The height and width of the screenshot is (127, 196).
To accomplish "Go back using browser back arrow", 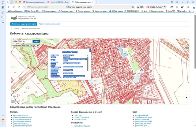I will coord(9,7).
